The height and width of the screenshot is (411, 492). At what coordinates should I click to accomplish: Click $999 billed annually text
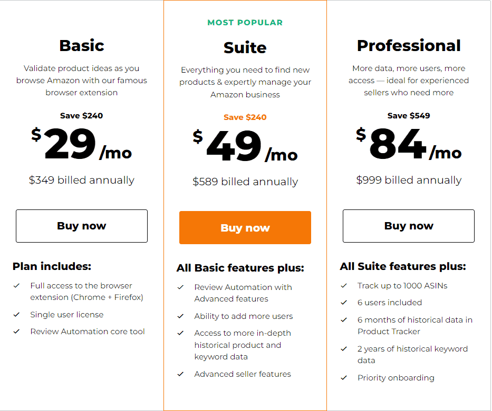pyautogui.click(x=409, y=181)
